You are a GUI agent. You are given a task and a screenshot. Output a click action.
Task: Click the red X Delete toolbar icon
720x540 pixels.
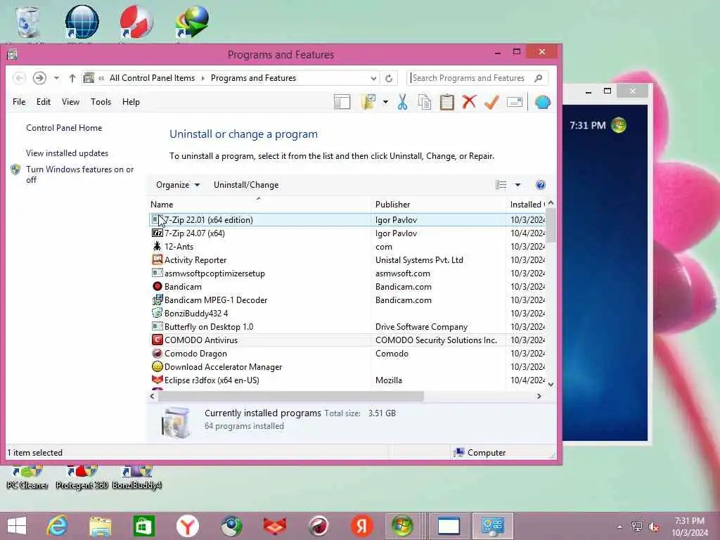click(x=469, y=102)
